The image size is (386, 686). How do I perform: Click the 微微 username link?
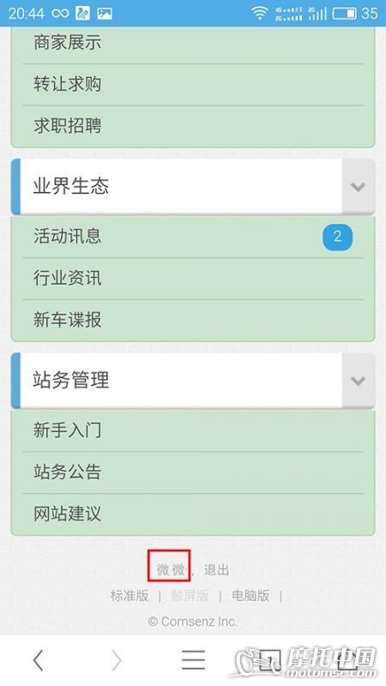[171, 569]
